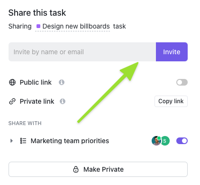Expand the Marketing team priorities row arrow

pos(11,141)
